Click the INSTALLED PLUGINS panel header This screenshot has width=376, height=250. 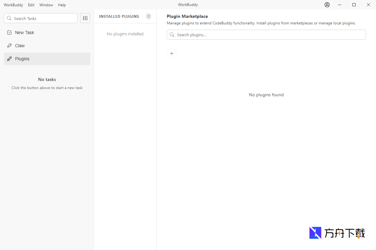[x=119, y=17]
